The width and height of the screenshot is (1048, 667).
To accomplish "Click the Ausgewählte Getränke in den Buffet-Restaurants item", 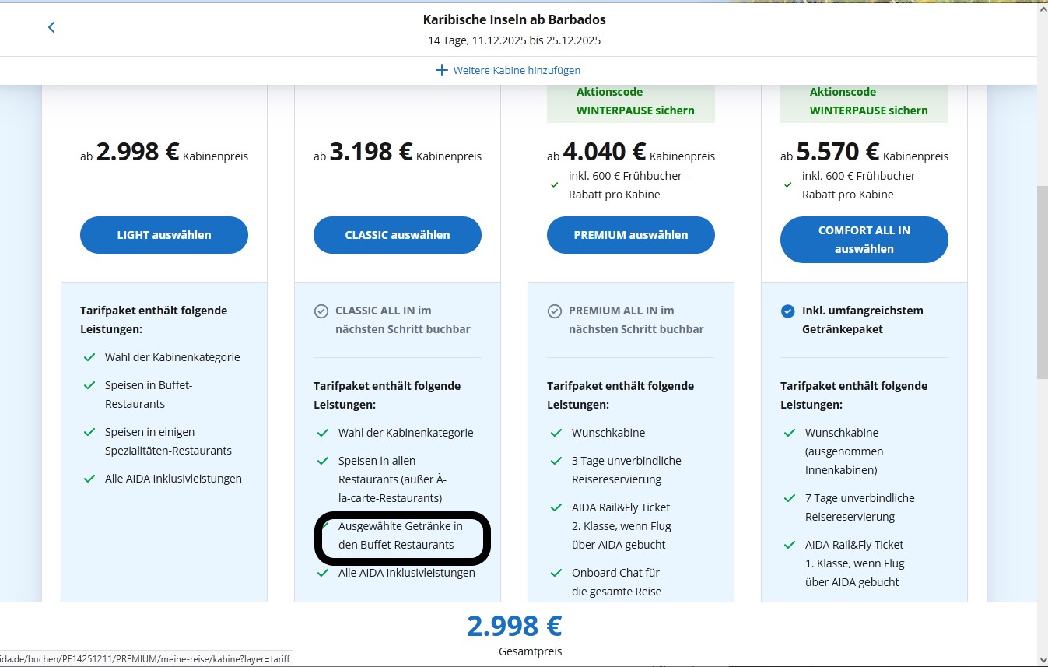I will (x=401, y=535).
